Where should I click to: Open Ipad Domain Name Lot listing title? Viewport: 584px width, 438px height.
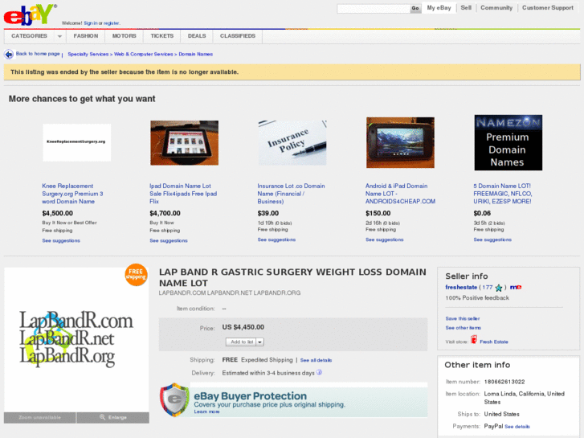pyautogui.click(x=183, y=194)
